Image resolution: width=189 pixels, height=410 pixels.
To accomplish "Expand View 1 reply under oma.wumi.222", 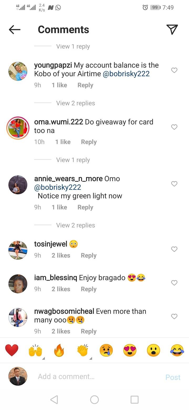I will click(73, 160).
